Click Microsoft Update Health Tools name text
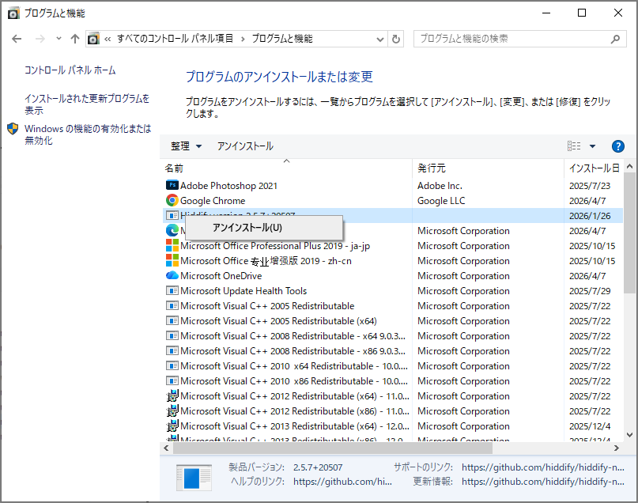The height and width of the screenshot is (503, 638). pos(243,290)
